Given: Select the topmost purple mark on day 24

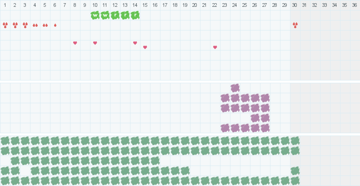Looking at the screenshot, I should click(x=235, y=88).
